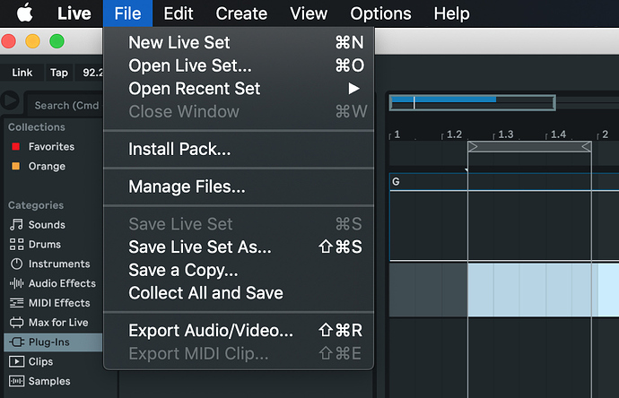Select the MIDI Effects category
This screenshot has height=398, width=619.
59,303
